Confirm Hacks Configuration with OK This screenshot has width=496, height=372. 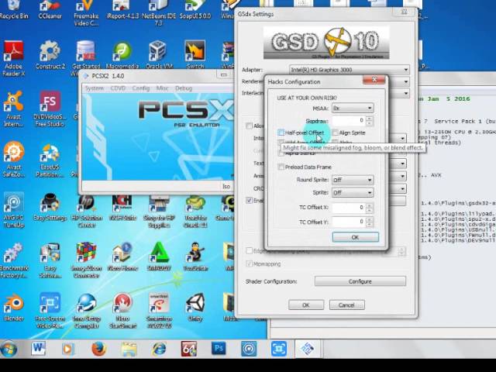pyautogui.click(x=355, y=237)
